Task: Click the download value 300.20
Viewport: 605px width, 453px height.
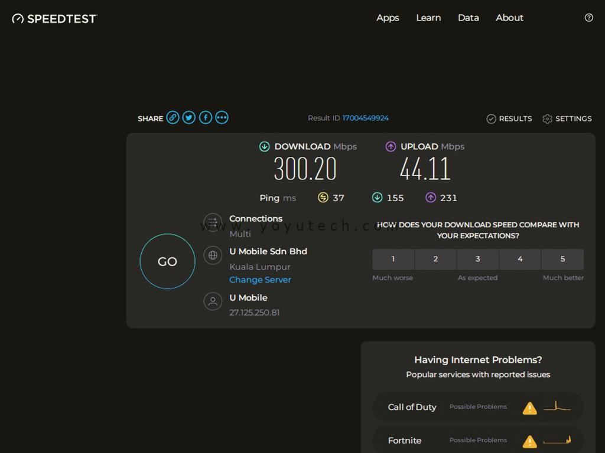Action: pos(305,169)
